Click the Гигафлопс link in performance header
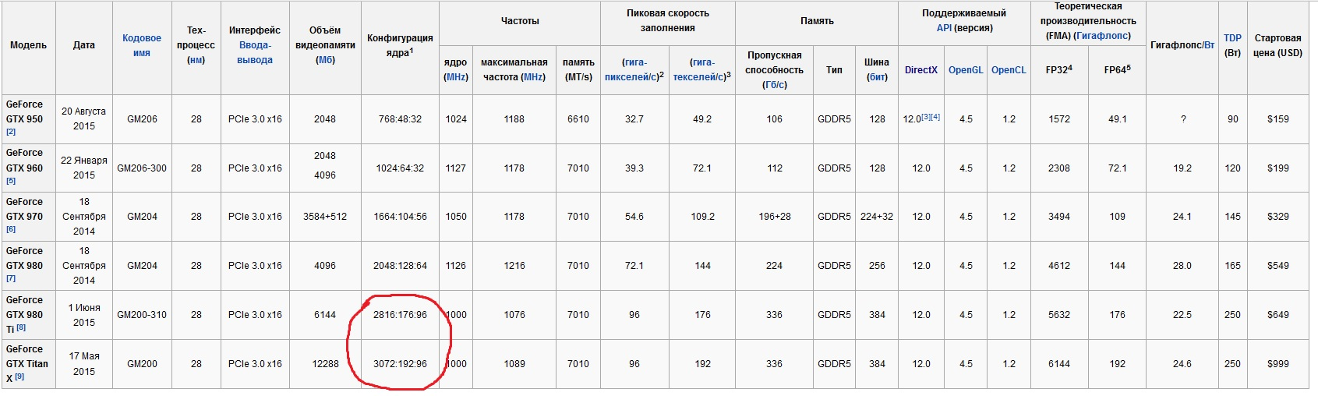 click(1102, 36)
